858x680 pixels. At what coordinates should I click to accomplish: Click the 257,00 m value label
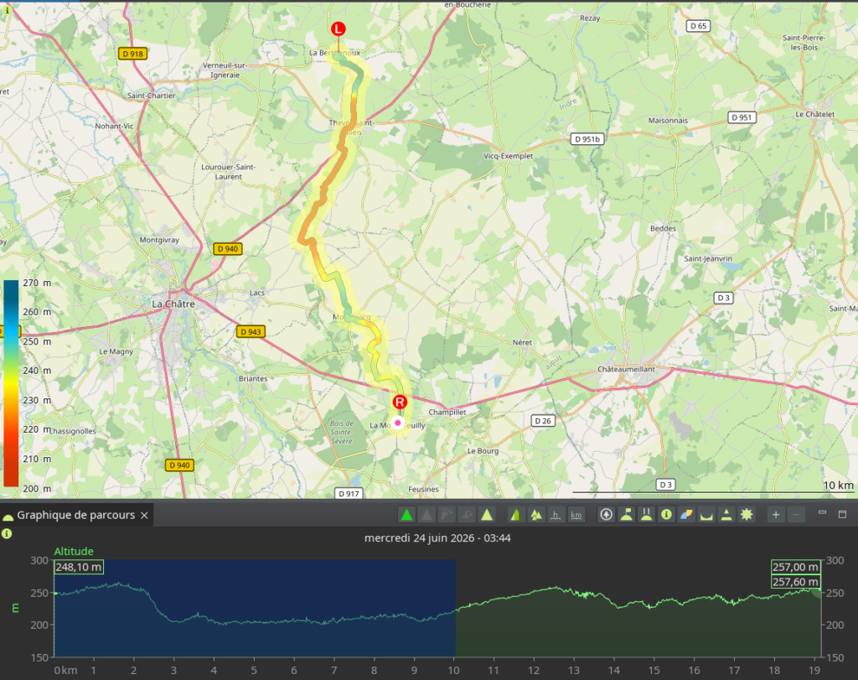click(x=796, y=567)
